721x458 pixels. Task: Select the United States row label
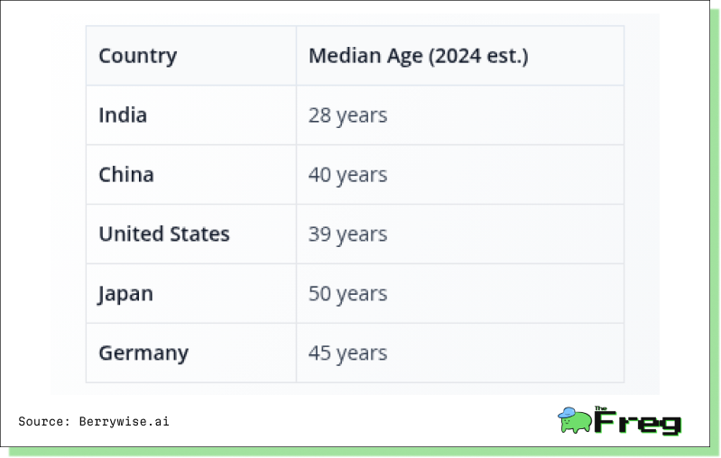[164, 234]
